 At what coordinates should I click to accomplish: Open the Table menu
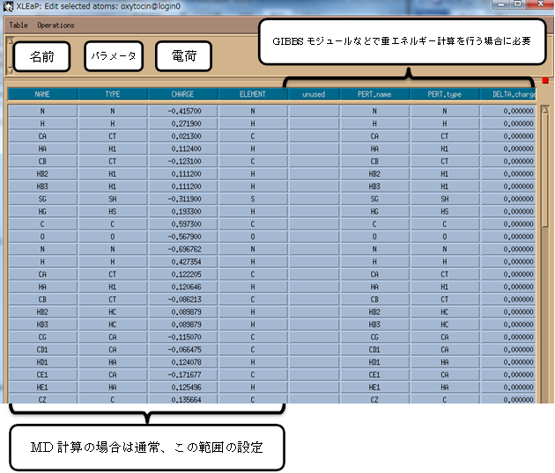click(18, 25)
